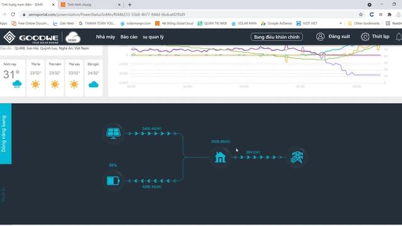The image size is (402, 226).
Task: Click the solar panel icon
Action: click(113, 133)
